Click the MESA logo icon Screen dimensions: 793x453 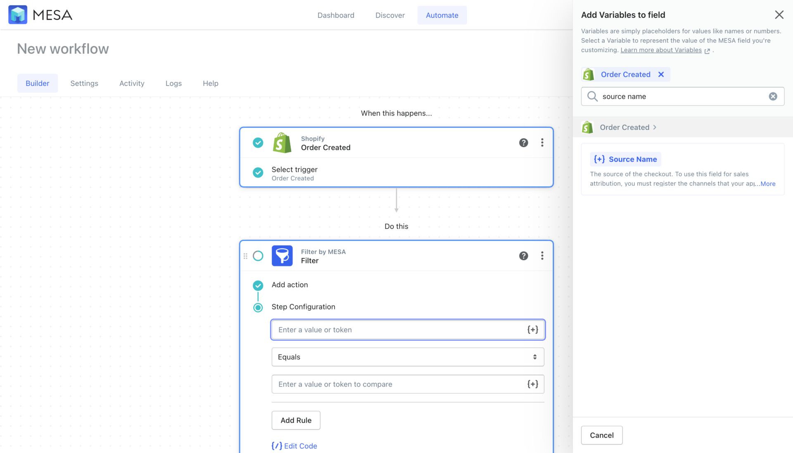[17, 14]
